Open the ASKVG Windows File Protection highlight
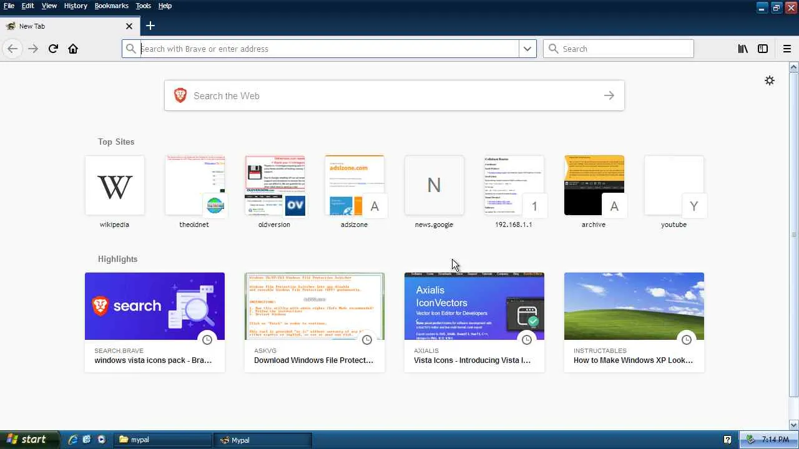This screenshot has height=449, width=799. (x=315, y=322)
